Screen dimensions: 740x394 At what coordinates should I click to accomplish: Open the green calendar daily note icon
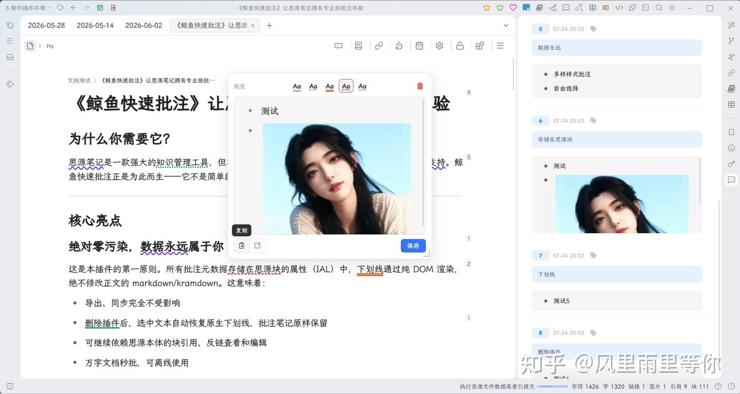(100, 8)
